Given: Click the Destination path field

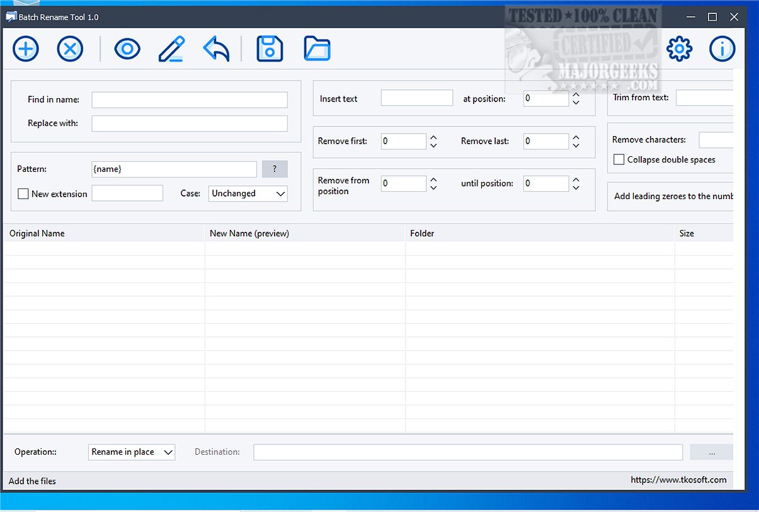Looking at the screenshot, I should 468,452.
